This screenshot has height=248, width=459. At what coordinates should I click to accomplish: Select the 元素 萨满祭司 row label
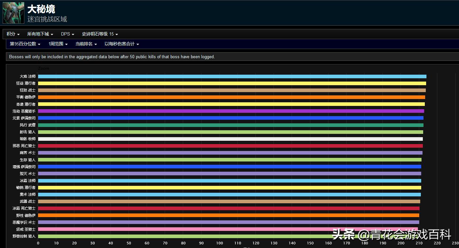point(24,118)
